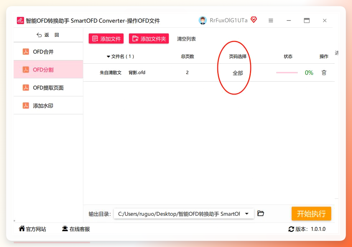Select the 朱自清散文 背影.ofd file row
This screenshot has height=247, width=352.
(x=209, y=72)
